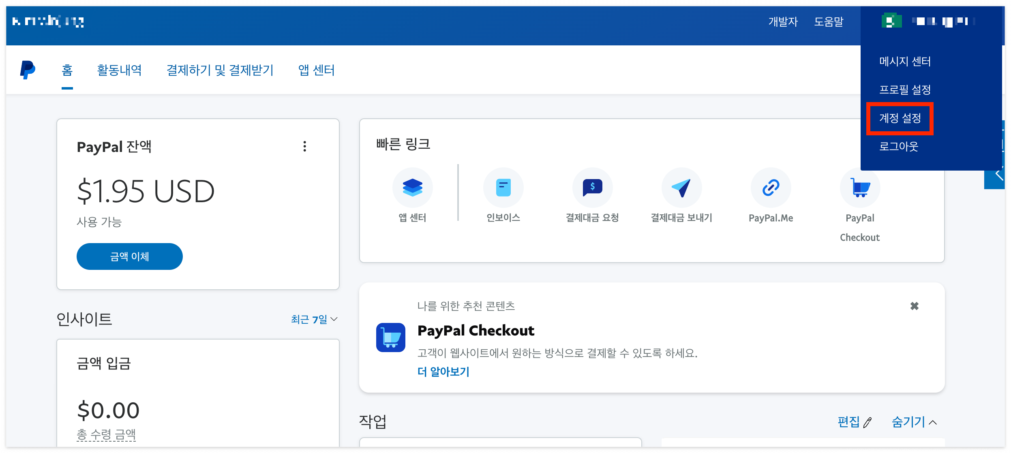Choose 로그아웃 in the account menu
The height and width of the screenshot is (453, 1011).
coord(898,146)
